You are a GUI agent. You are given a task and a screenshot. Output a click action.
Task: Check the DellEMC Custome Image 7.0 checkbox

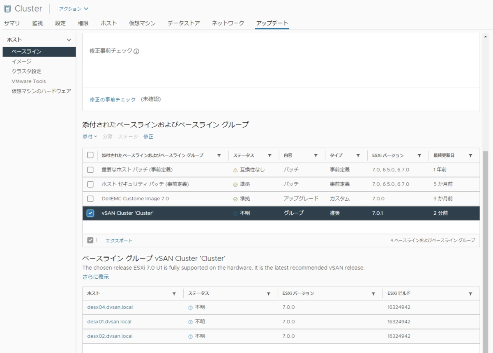[x=90, y=199]
